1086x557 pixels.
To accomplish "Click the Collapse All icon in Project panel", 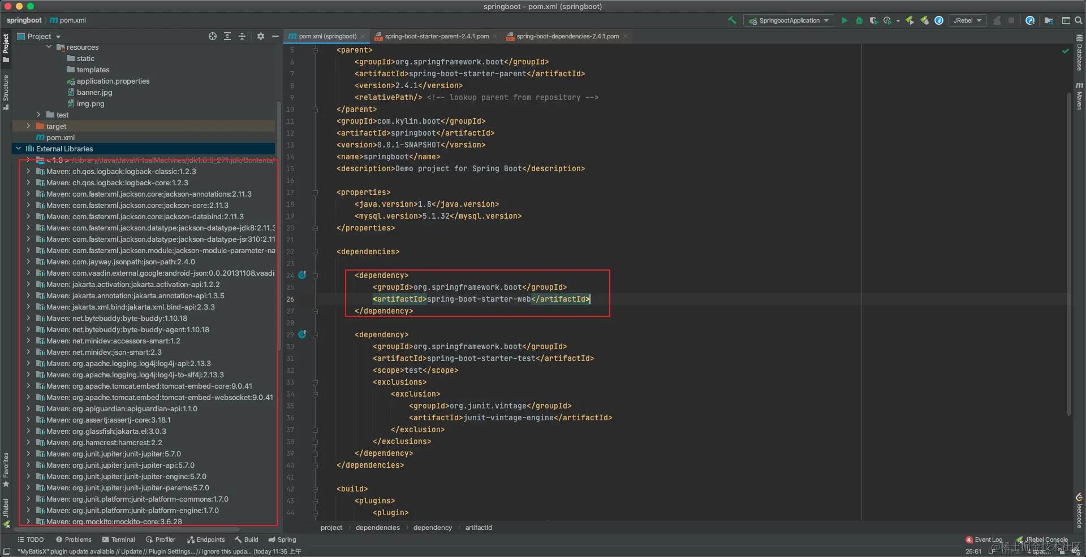I will coord(242,36).
